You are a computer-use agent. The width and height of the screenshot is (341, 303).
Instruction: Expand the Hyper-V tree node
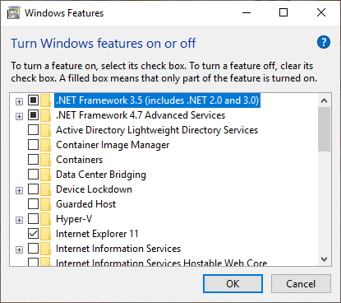tap(19, 221)
